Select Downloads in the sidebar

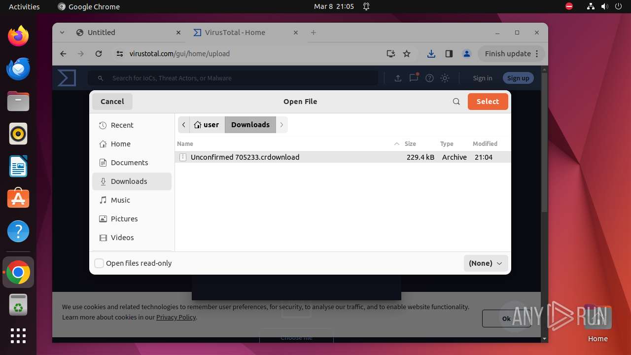(x=132, y=181)
